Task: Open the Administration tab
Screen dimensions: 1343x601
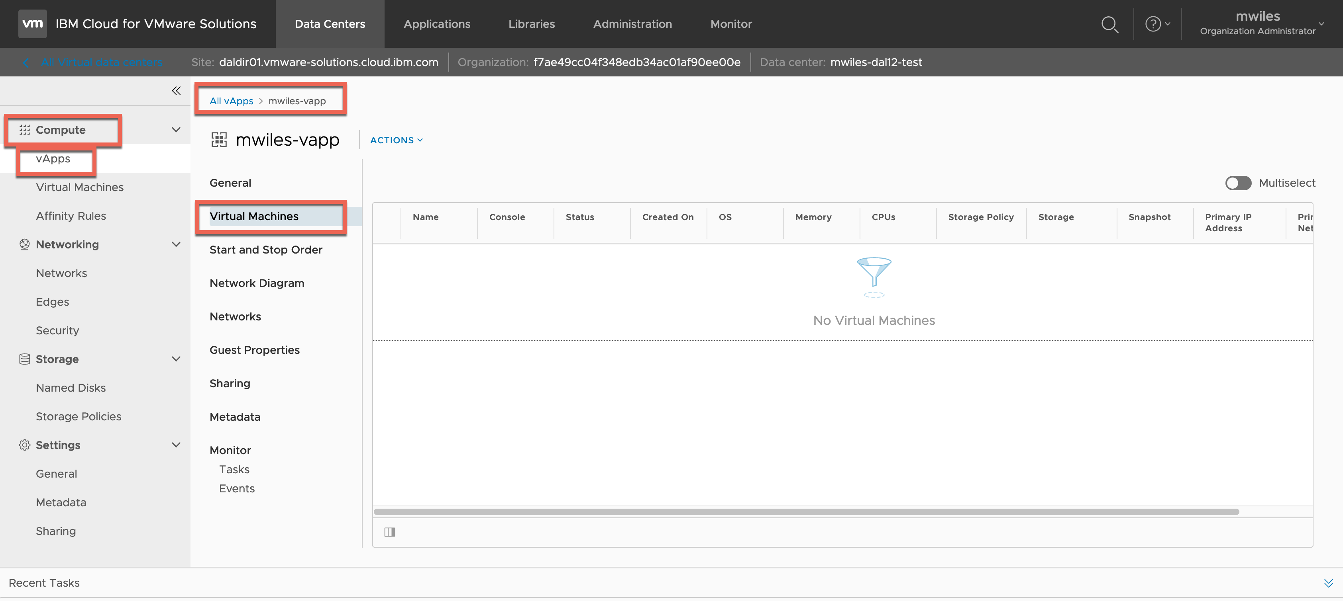Action: (x=632, y=24)
